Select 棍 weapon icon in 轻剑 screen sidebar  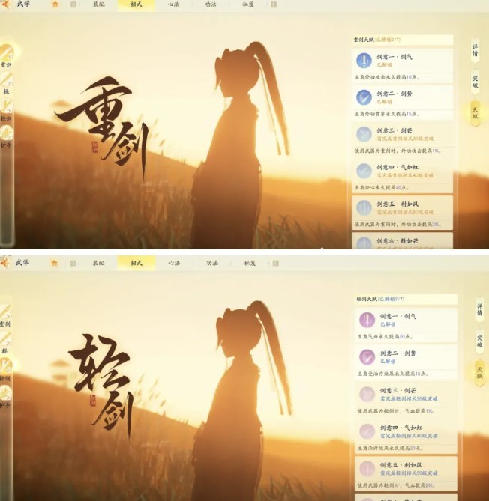click(6, 339)
